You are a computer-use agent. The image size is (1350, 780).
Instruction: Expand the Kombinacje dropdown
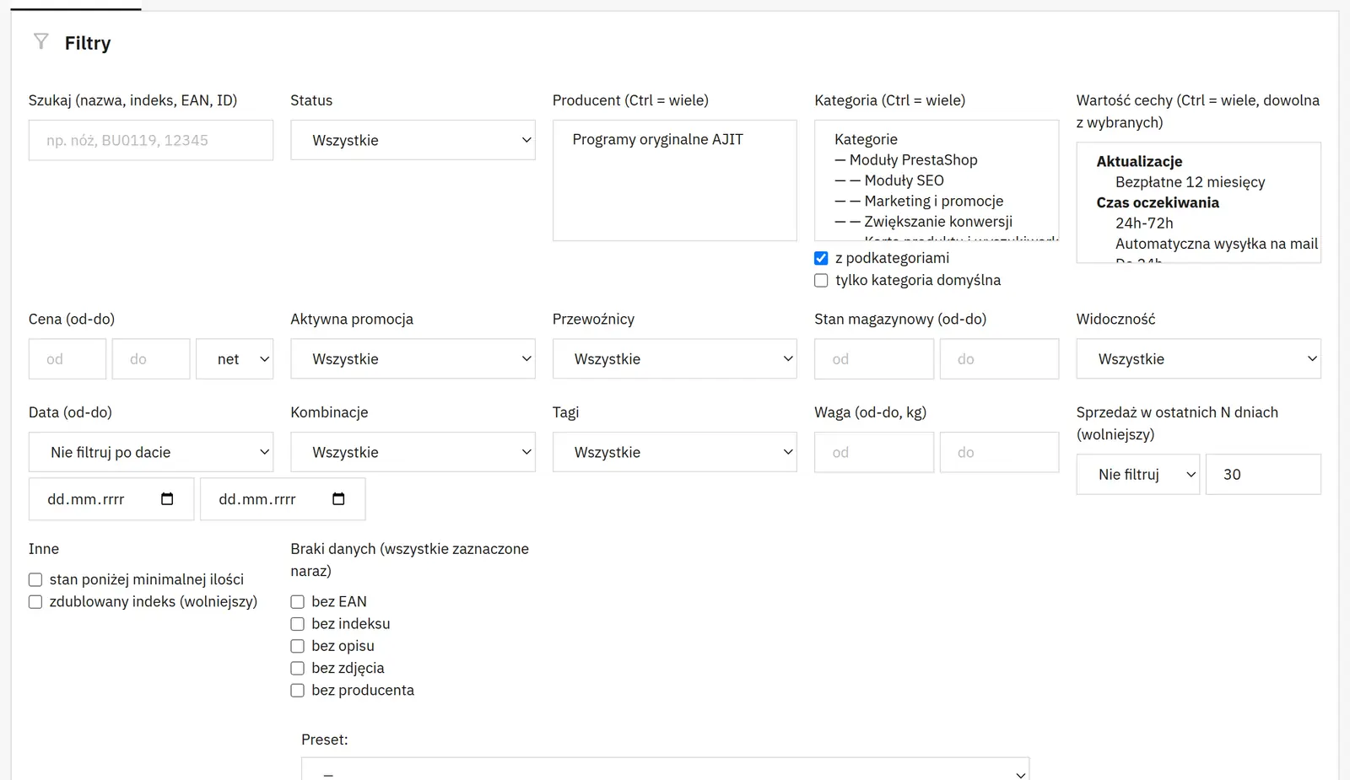(x=413, y=453)
